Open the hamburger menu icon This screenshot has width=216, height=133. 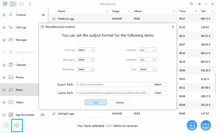click(x=199, y=4)
